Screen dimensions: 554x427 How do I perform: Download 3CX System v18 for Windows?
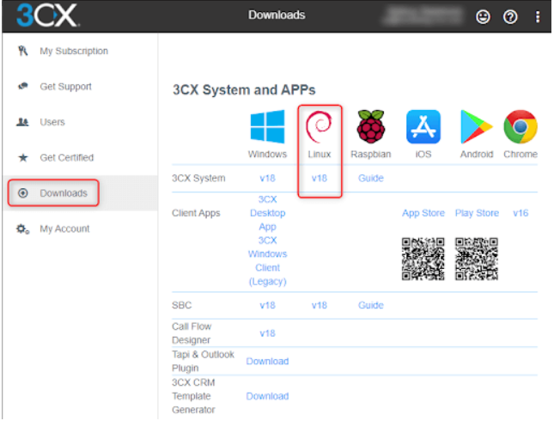coord(267,178)
